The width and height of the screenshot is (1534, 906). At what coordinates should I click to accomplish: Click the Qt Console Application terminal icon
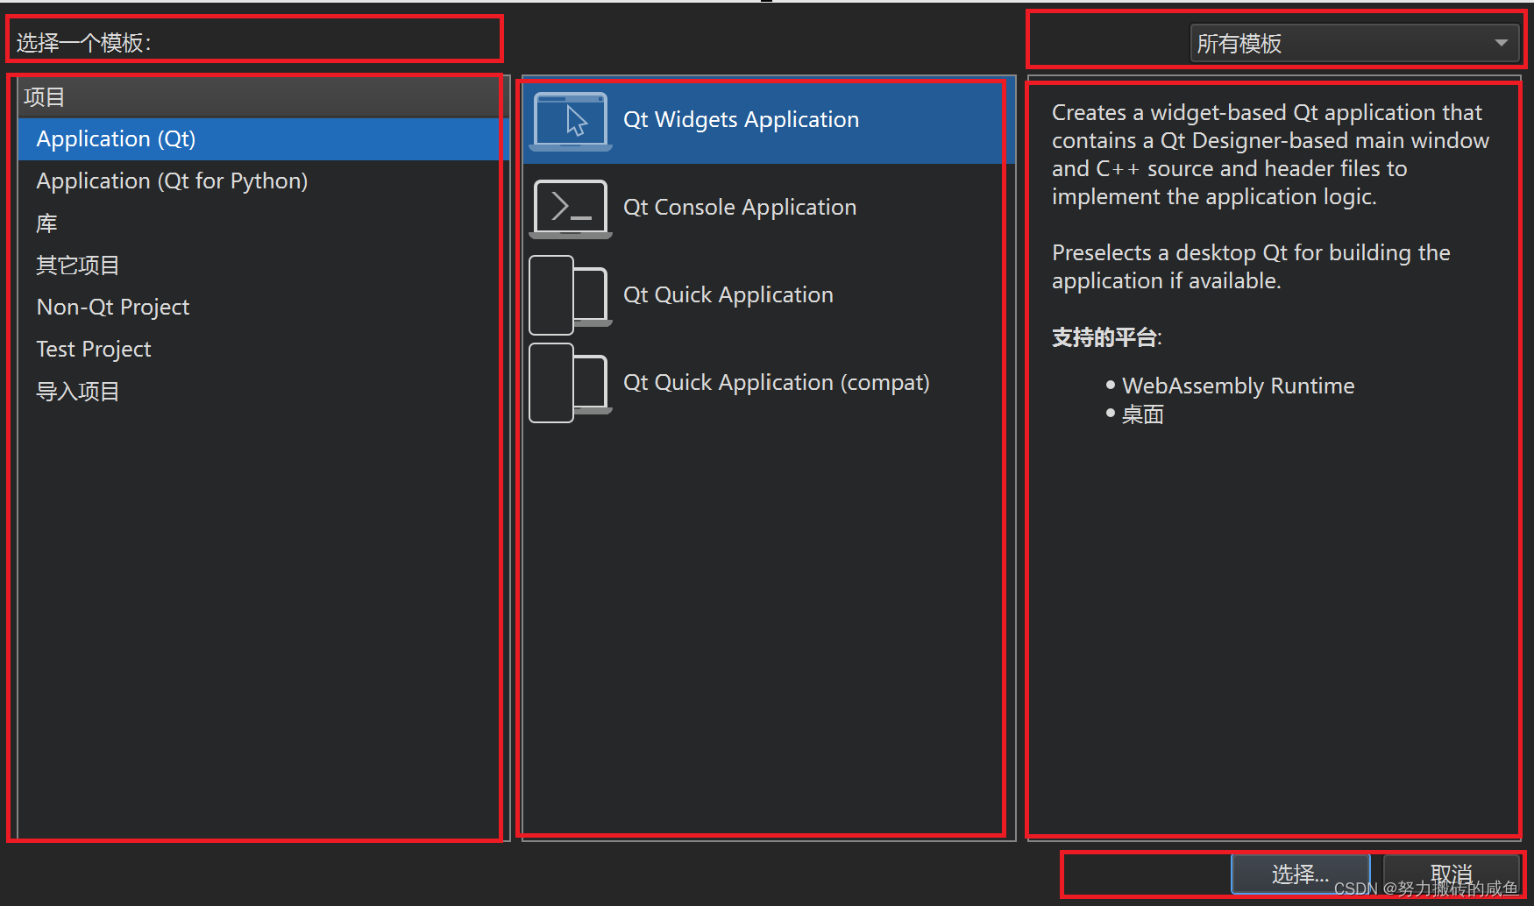pos(571,209)
